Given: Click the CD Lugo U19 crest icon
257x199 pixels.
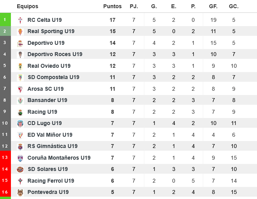Looking at the screenshot, I should pos(21,123).
